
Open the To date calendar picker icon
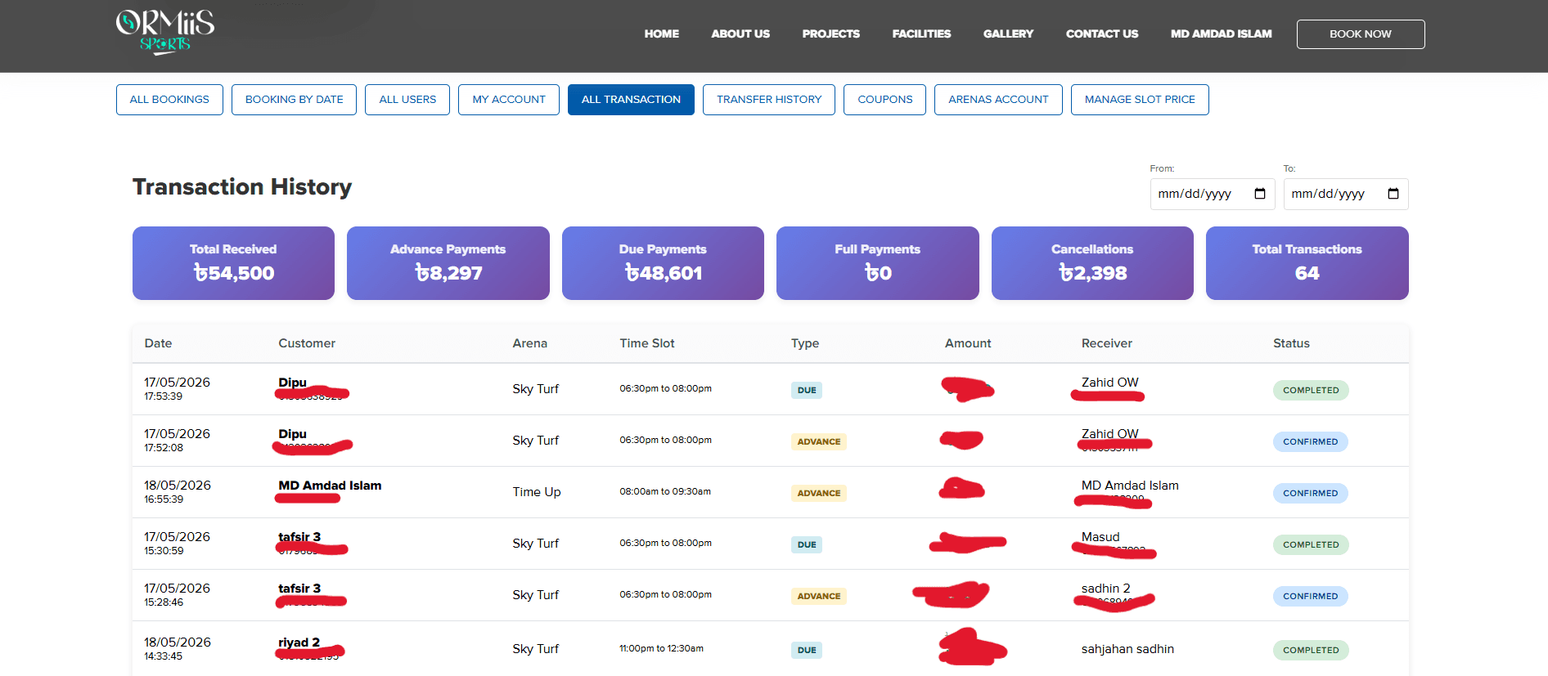(x=1393, y=194)
